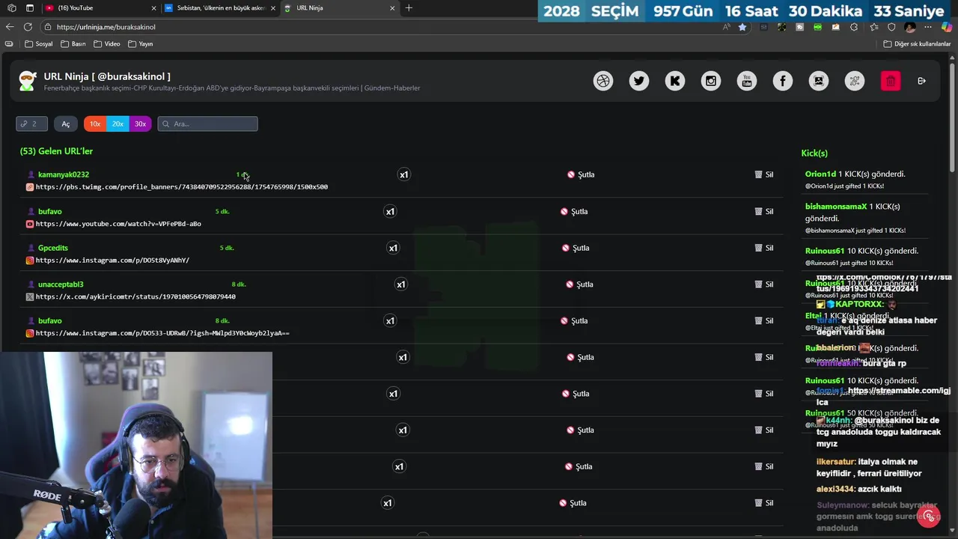The width and height of the screenshot is (958, 539).
Task: Click the read aloud icon in address bar
Action: pyautogui.click(x=726, y=27)
